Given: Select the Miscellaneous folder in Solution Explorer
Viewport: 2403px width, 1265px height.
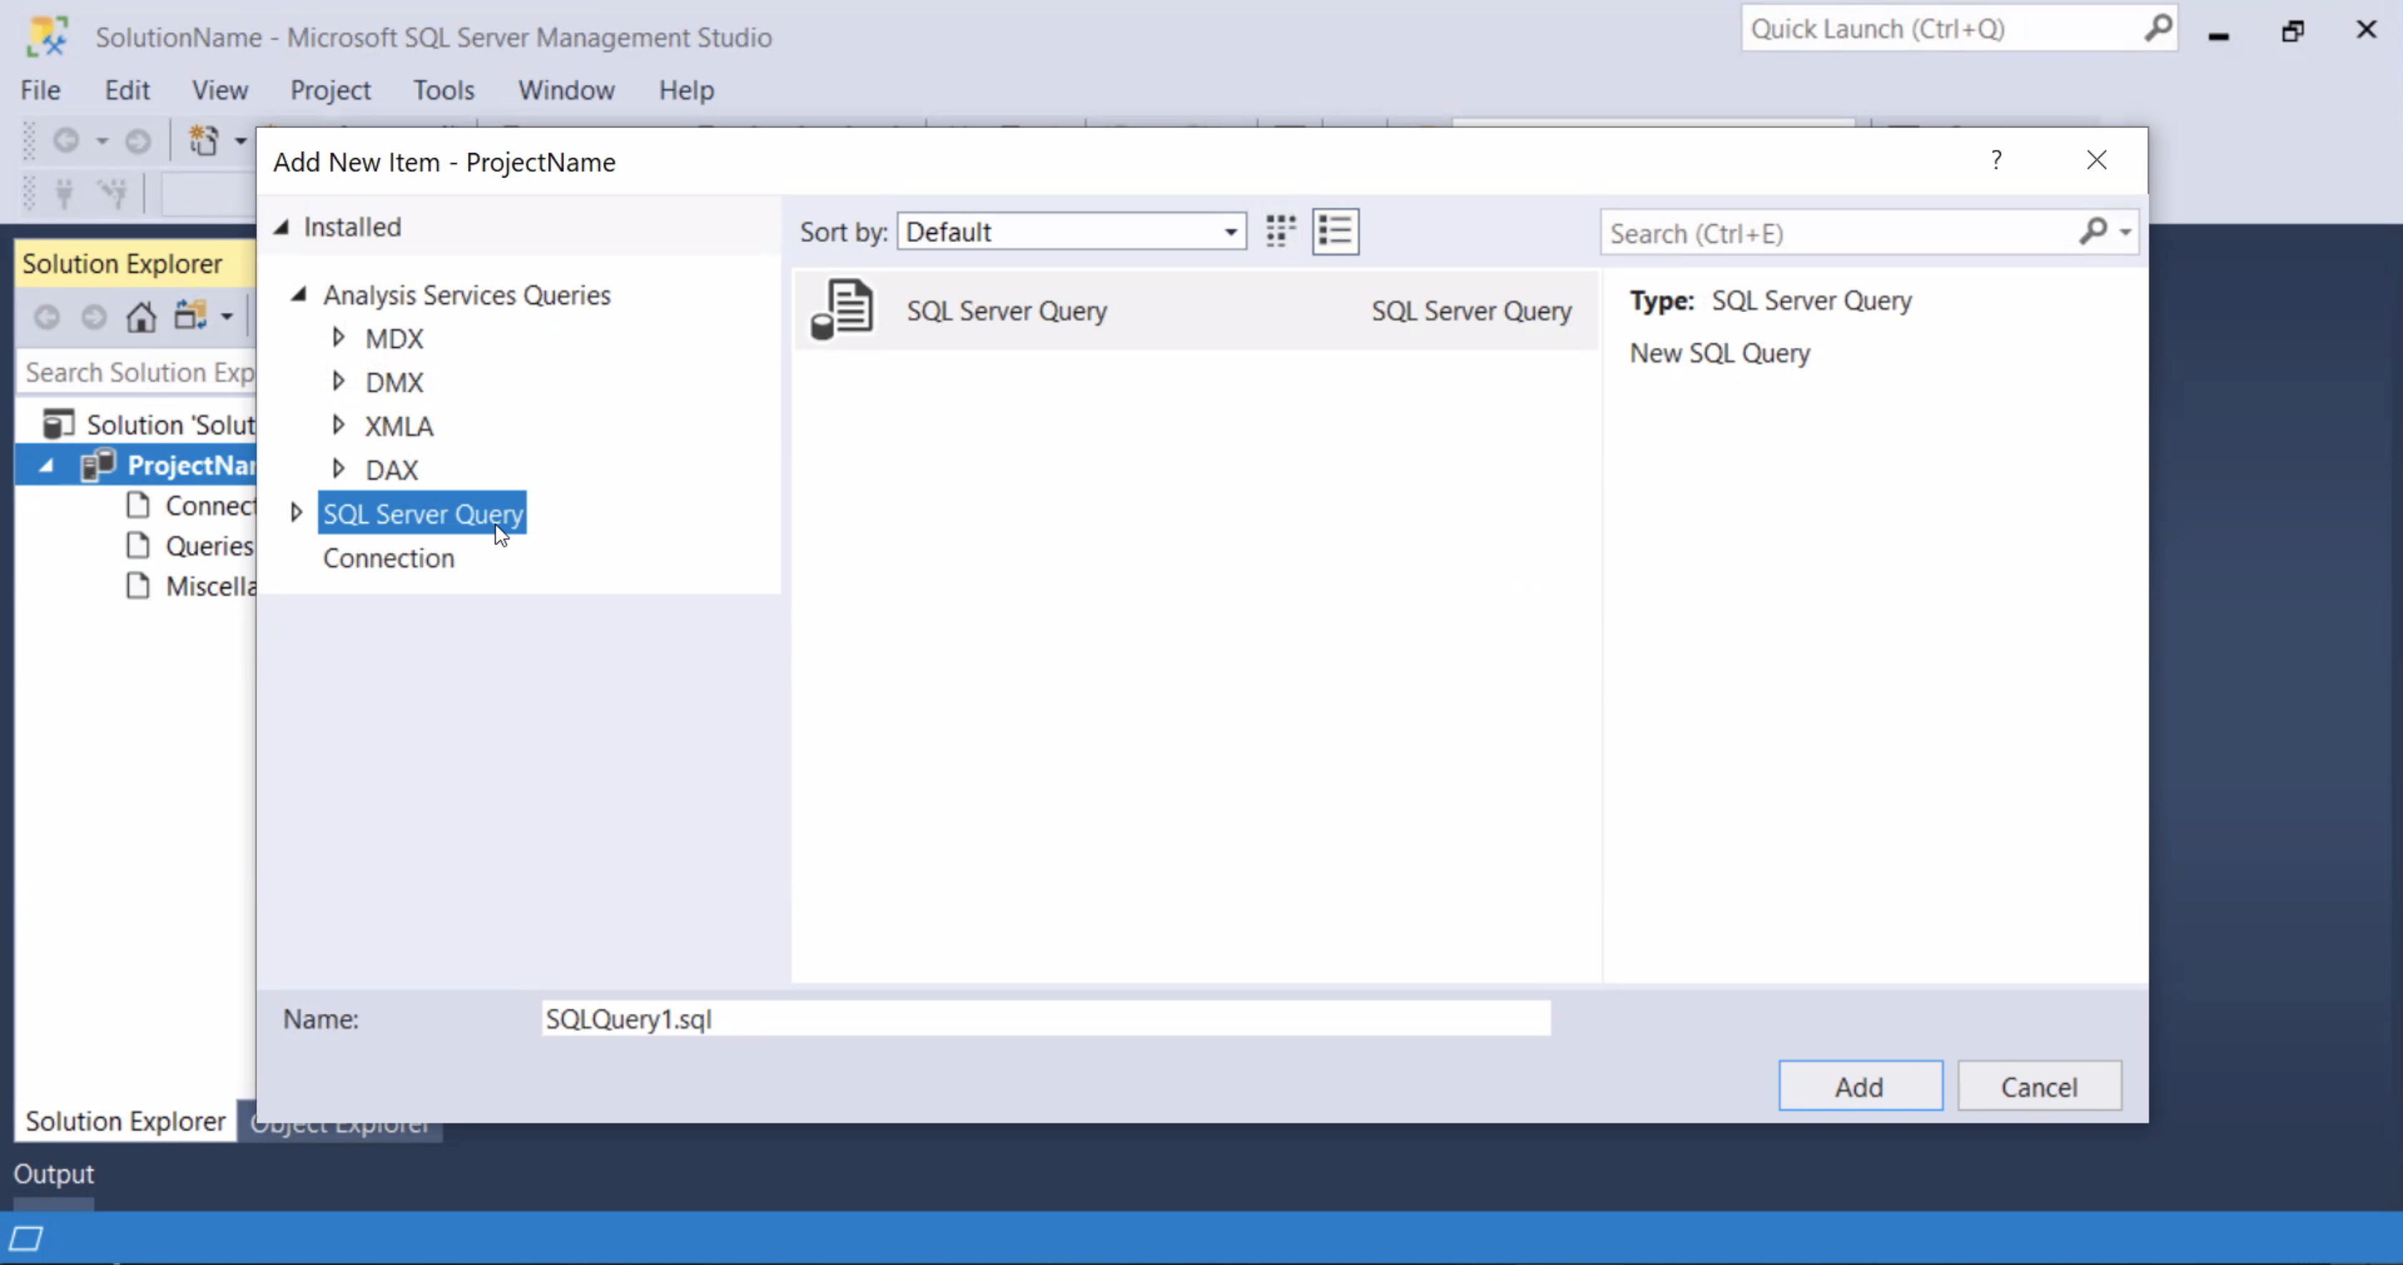Looking at the screenshot, I should (x=211, y=587).
